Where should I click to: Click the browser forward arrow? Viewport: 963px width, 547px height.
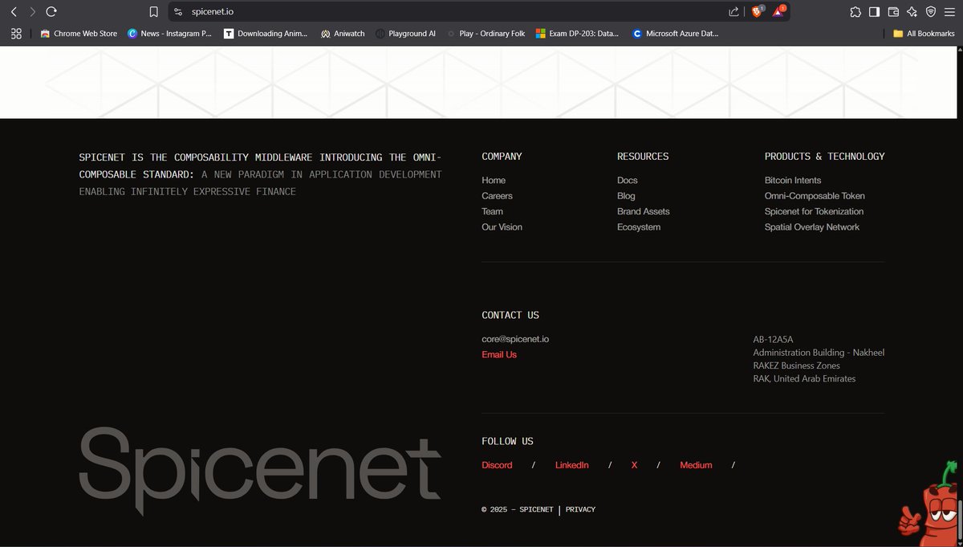32,12
